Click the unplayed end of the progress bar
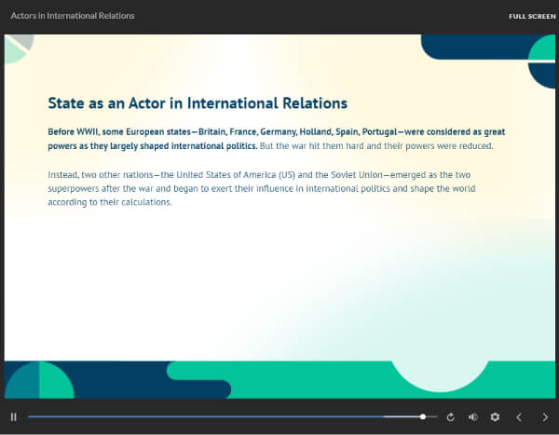This screenshot has height=435, width=559. pos(434,416)
